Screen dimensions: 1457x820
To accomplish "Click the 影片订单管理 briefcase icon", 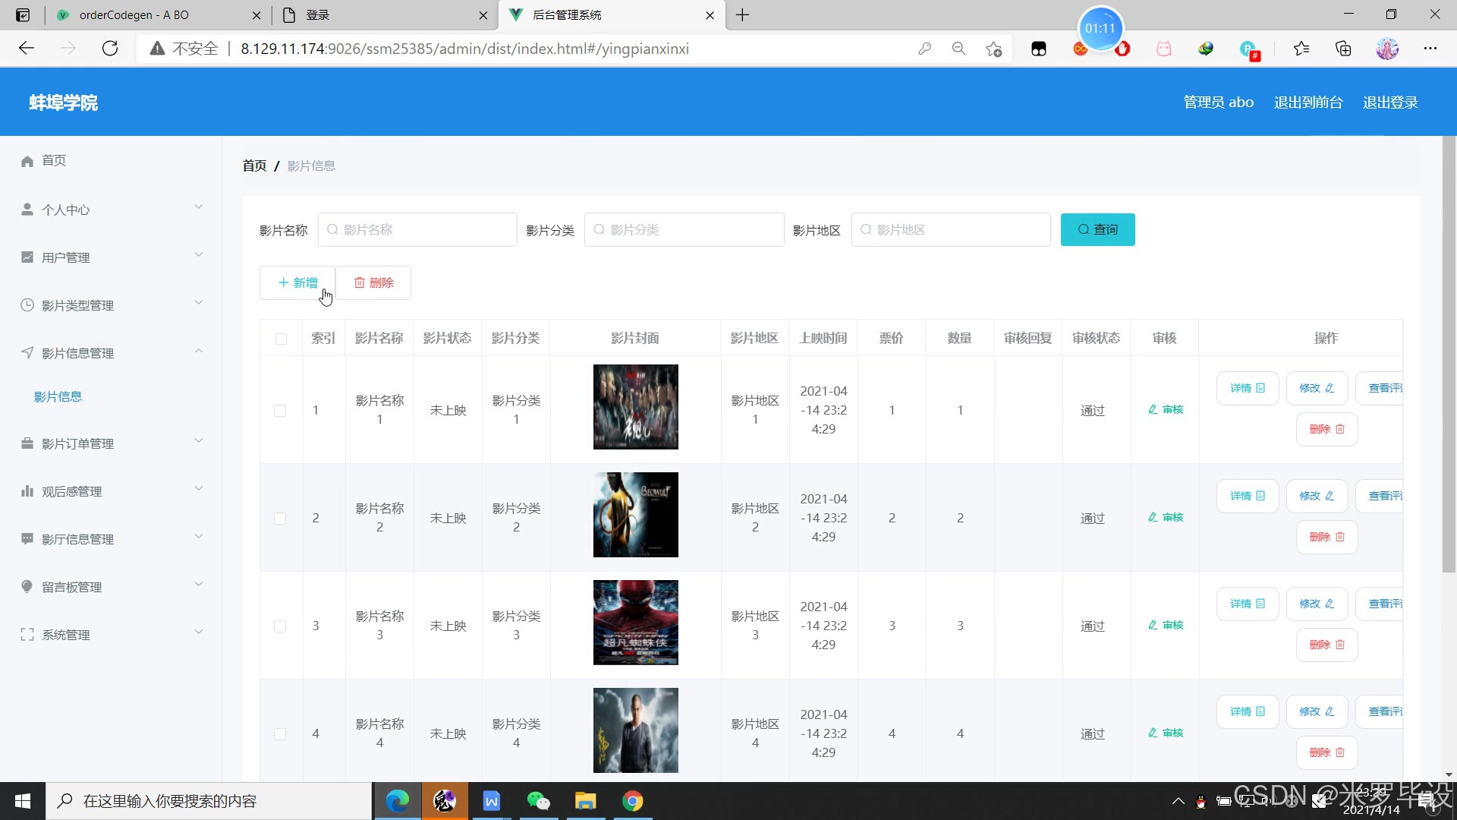I will coord(27,443).
